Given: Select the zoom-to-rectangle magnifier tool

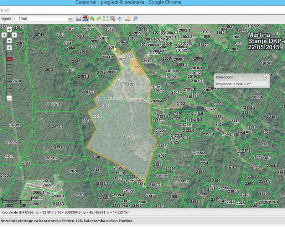Looking at the screenshot, I should [113, 19].
